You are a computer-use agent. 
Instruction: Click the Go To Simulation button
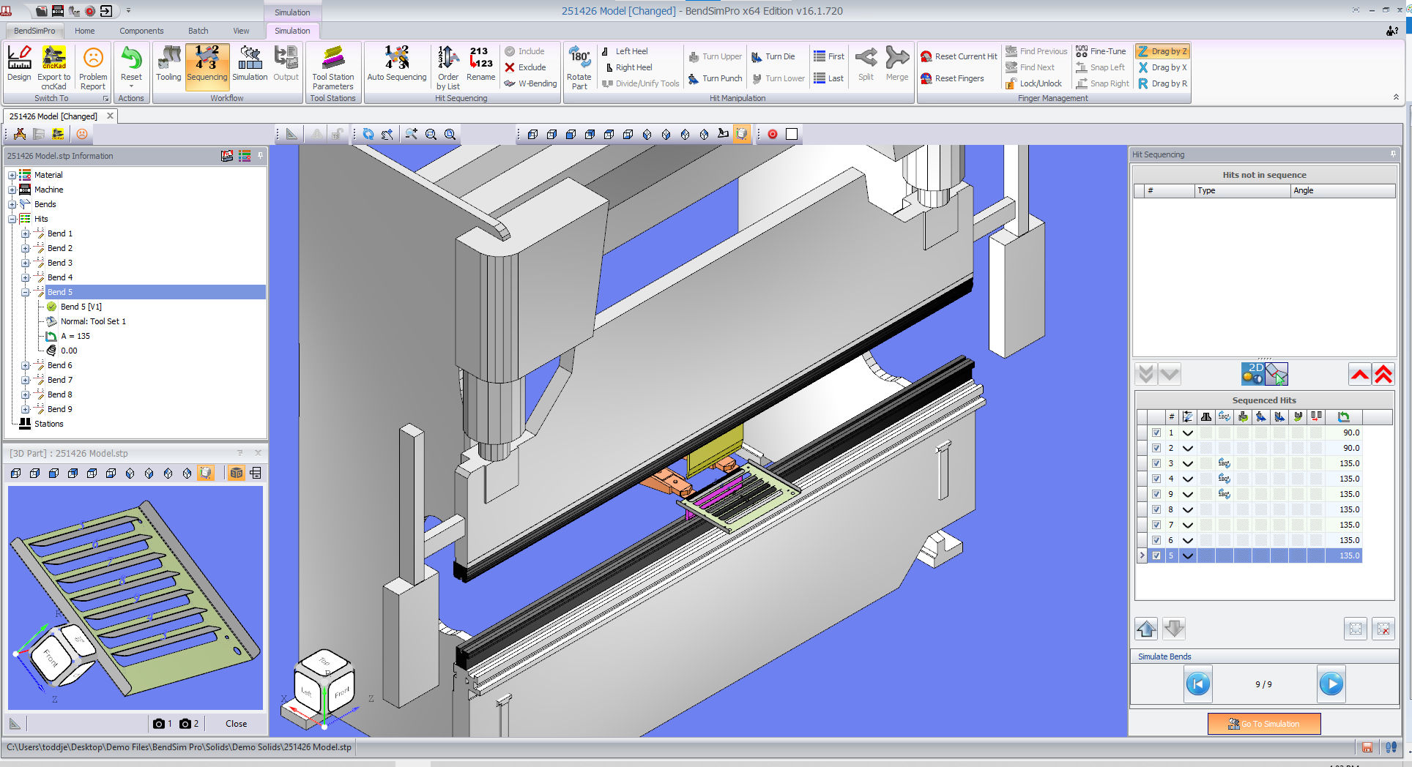tap(1264, 724)
